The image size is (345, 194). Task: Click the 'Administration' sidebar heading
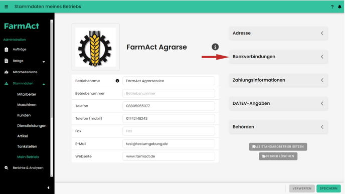point(15,40)
